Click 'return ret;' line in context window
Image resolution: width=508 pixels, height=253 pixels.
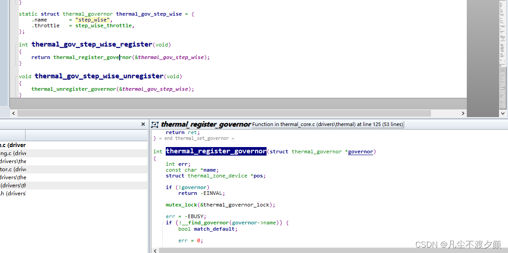tap(183, 132)
